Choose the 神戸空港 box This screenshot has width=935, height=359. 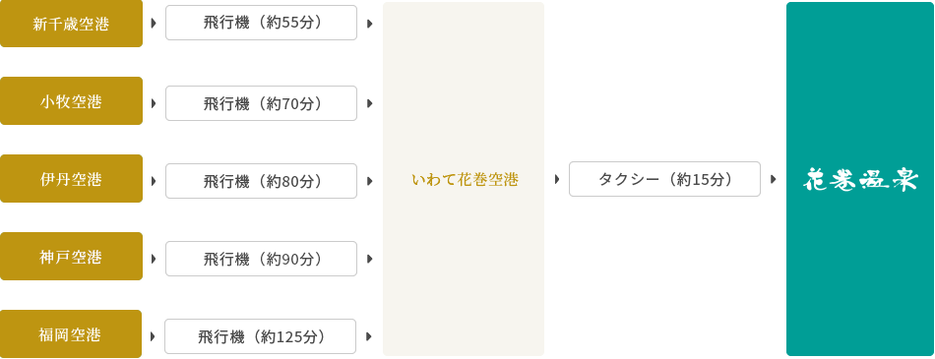point(71,256)
